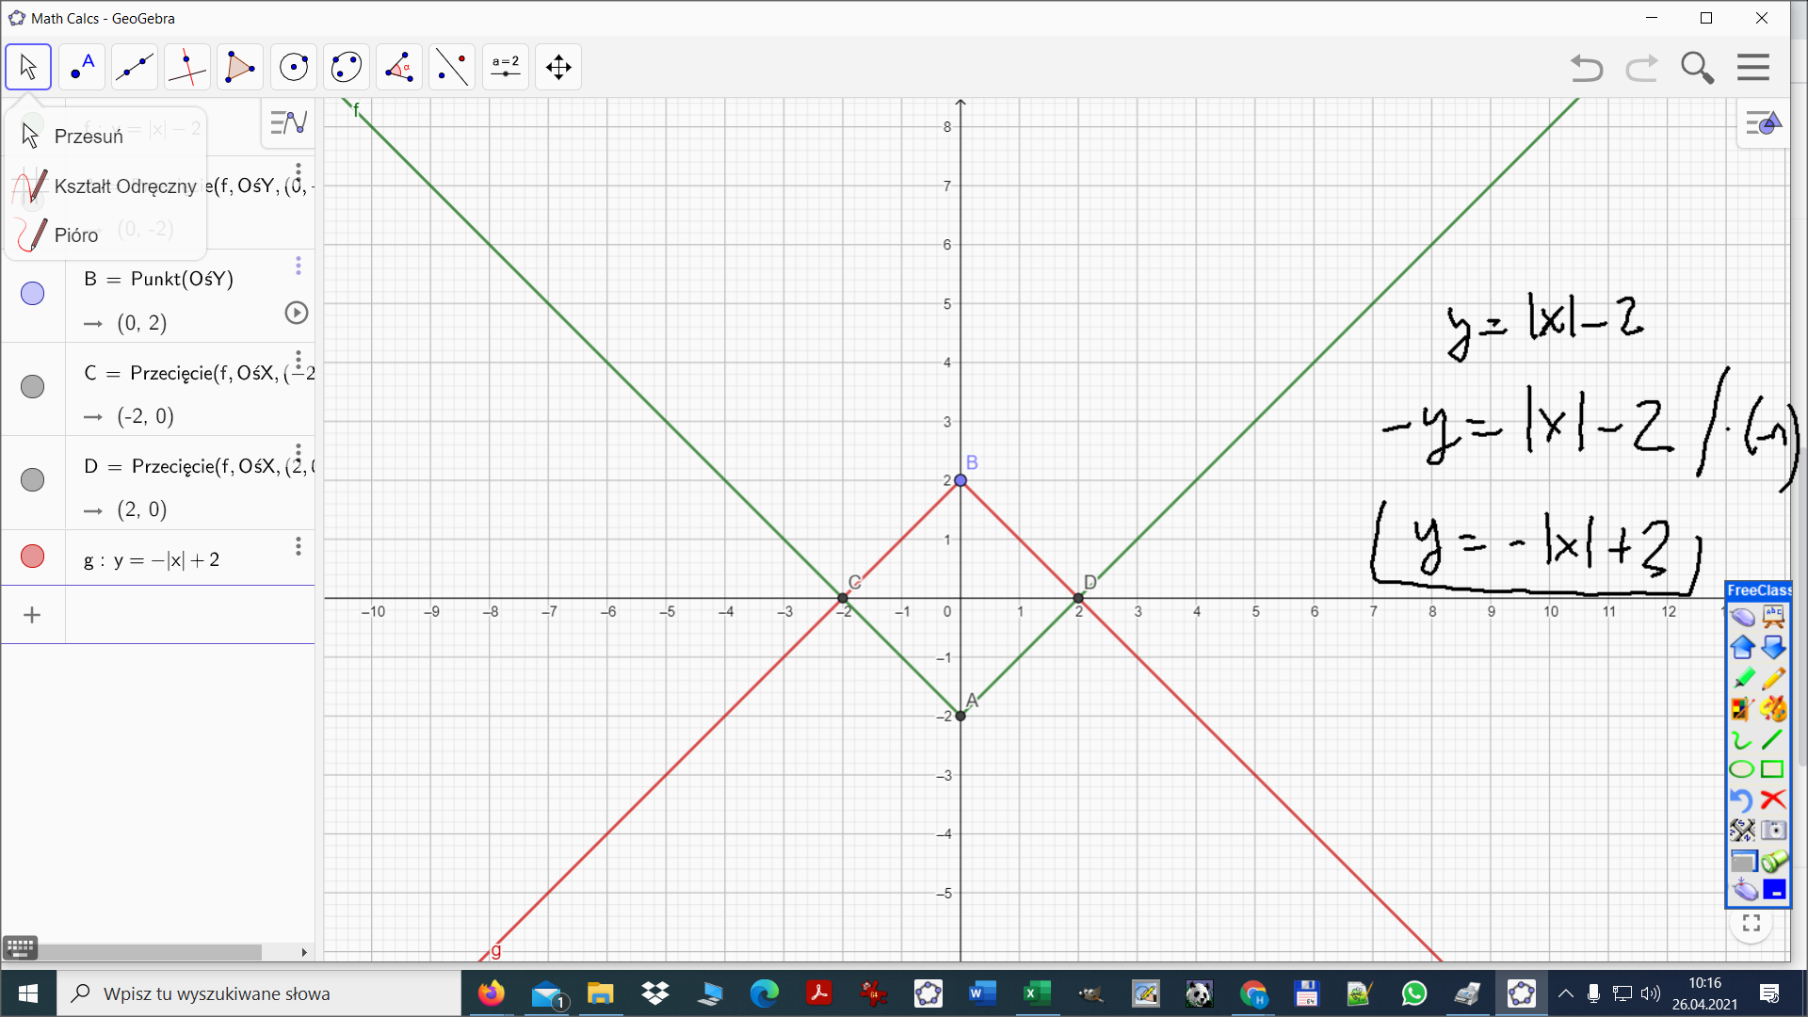The width and height of the screenshot is (1808, 1017).
Task: Open options menu for point B row
Action: pos(299,266)
